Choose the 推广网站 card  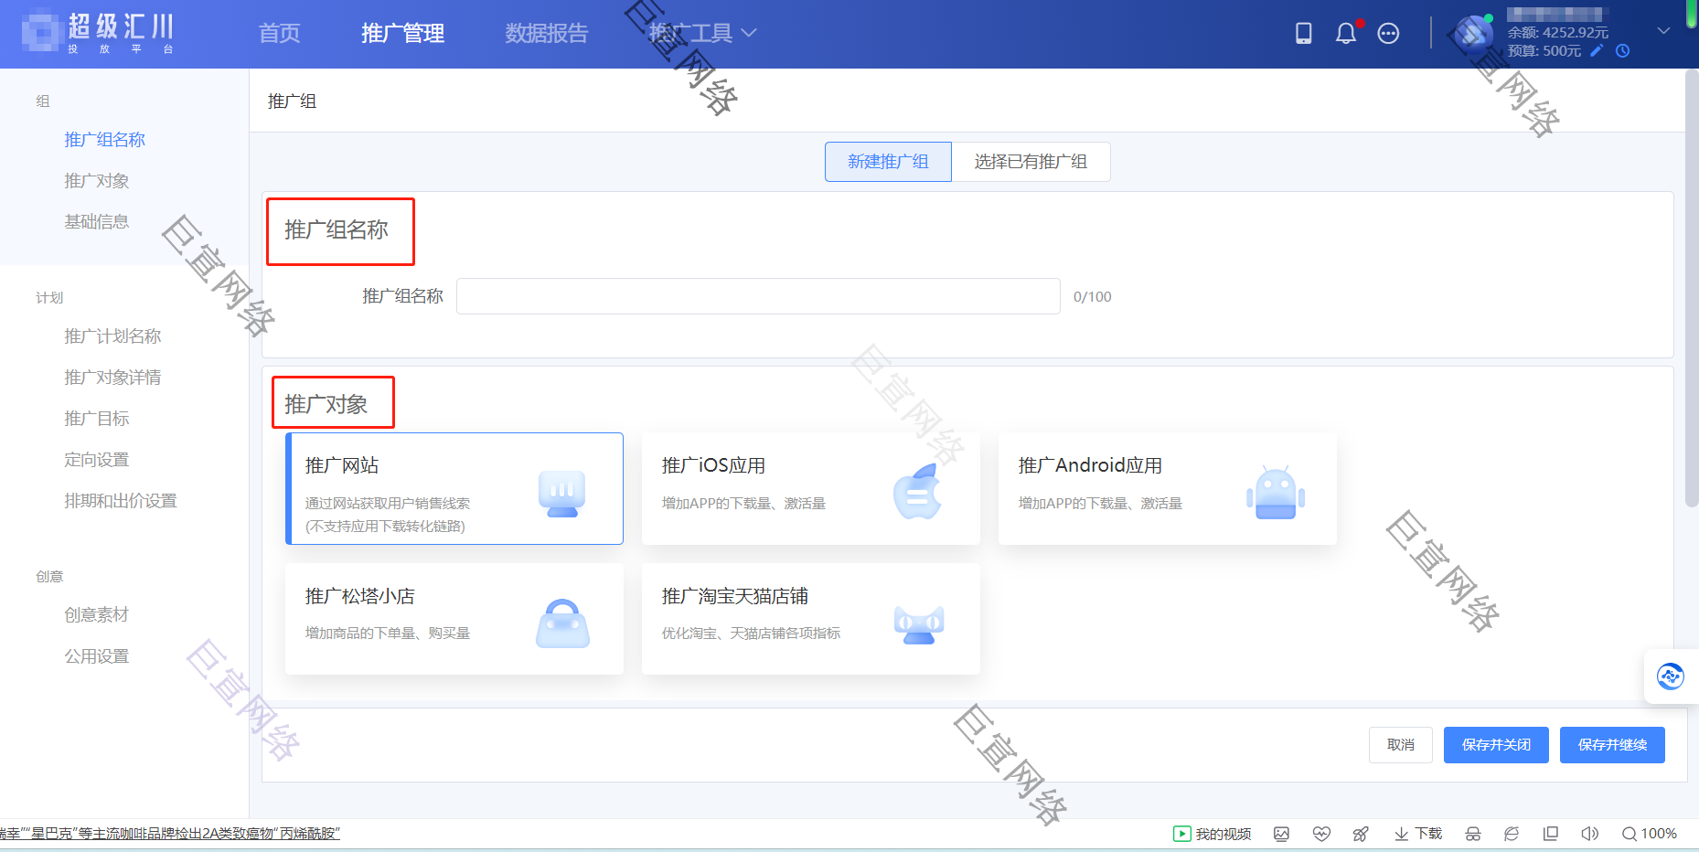coord(454,489)
